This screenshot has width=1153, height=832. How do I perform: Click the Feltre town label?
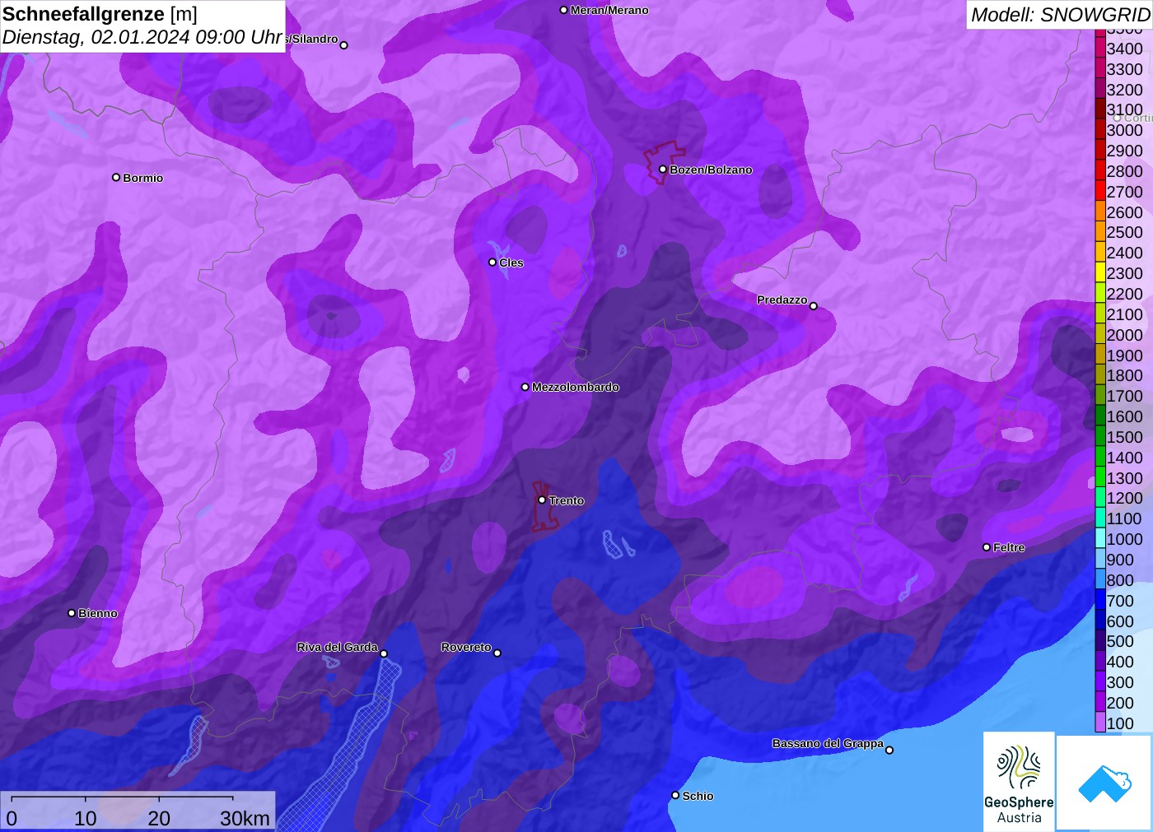pyautogui.click(x=1009, y=547)
